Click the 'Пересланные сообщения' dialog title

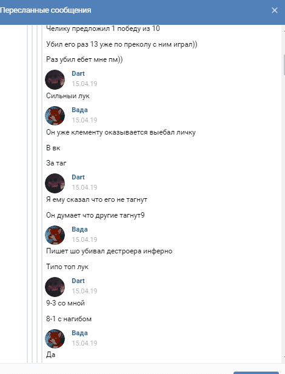[45, 10]
